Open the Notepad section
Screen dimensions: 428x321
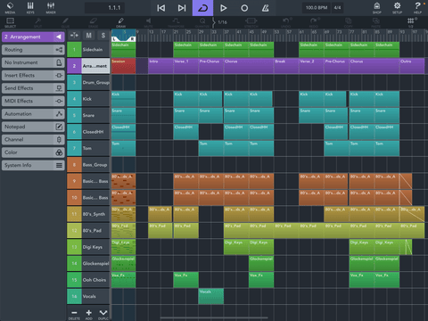[x=33, y=127]
